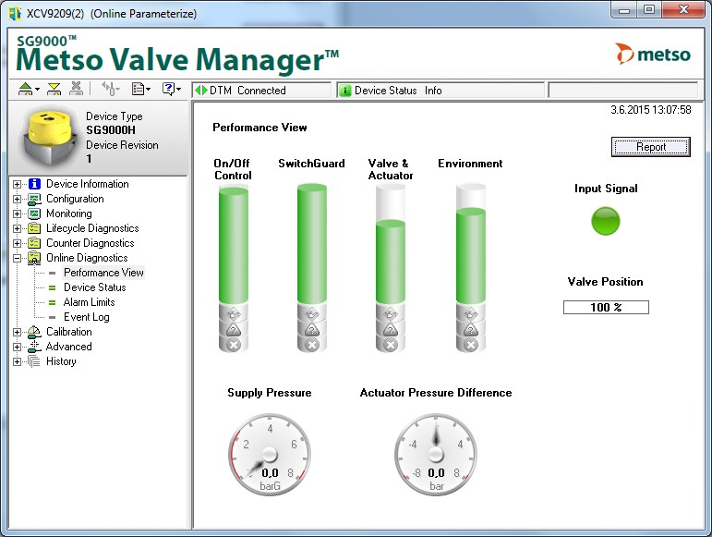Click the question mark help toolbar icon

168,89
